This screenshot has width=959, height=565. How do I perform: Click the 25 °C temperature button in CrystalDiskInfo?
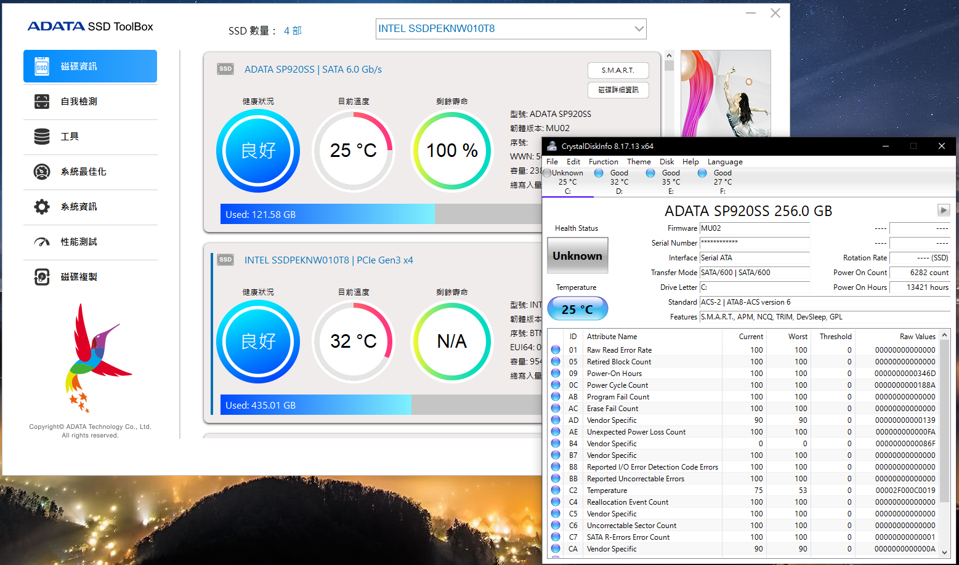[578, 309]
